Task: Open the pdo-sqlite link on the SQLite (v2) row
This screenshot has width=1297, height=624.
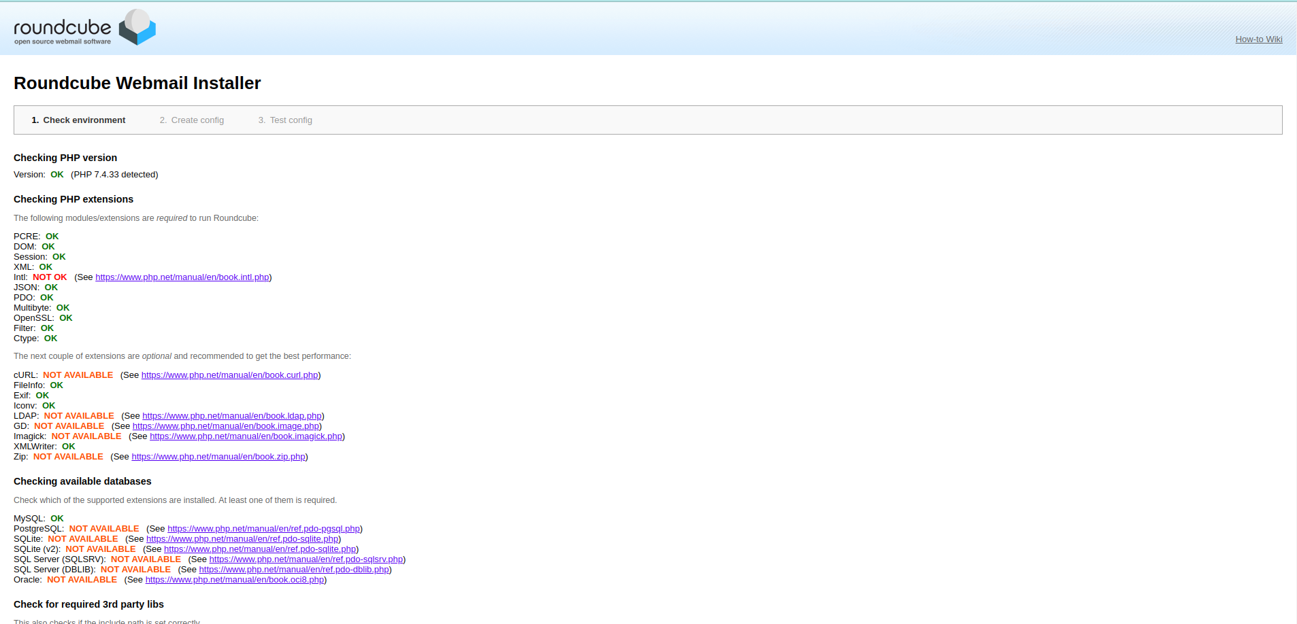Action: pyautogui.click(x=260, y=549)
